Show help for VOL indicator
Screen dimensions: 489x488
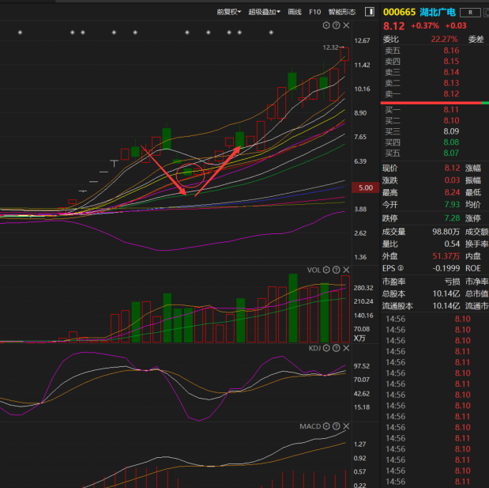click(x=337, y=270)
